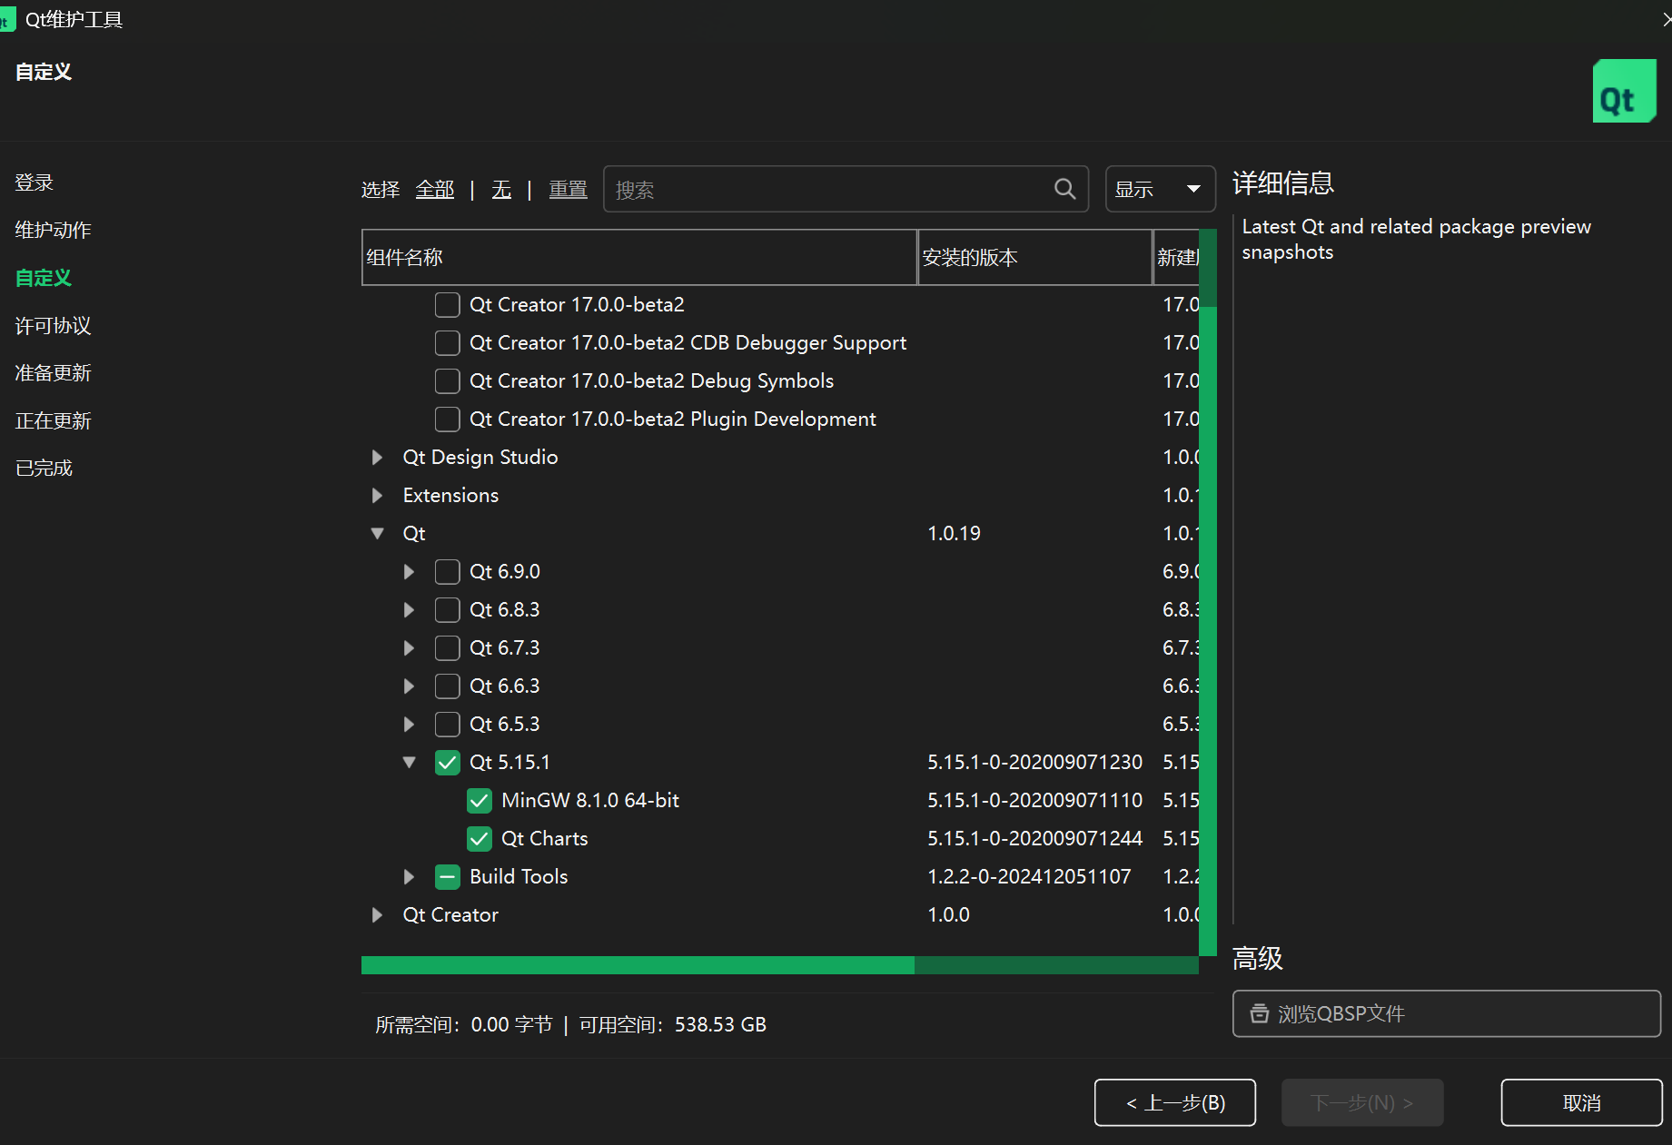Click the 重置 reset link
Image resolution: width=1672 pixels, height=1145 pixels.
pyautogui.click(x=569, y=189)
